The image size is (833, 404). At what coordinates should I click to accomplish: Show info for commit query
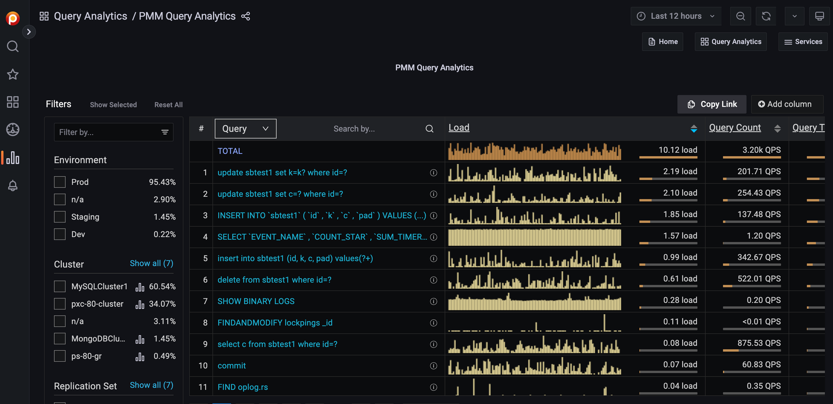434,366
